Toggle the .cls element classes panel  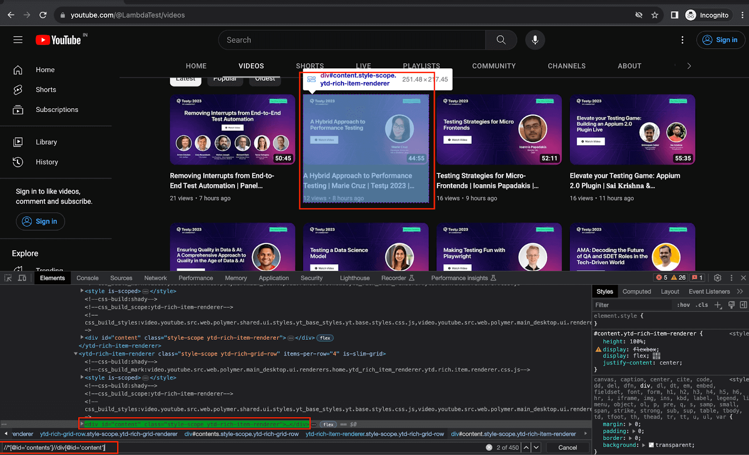702,305
